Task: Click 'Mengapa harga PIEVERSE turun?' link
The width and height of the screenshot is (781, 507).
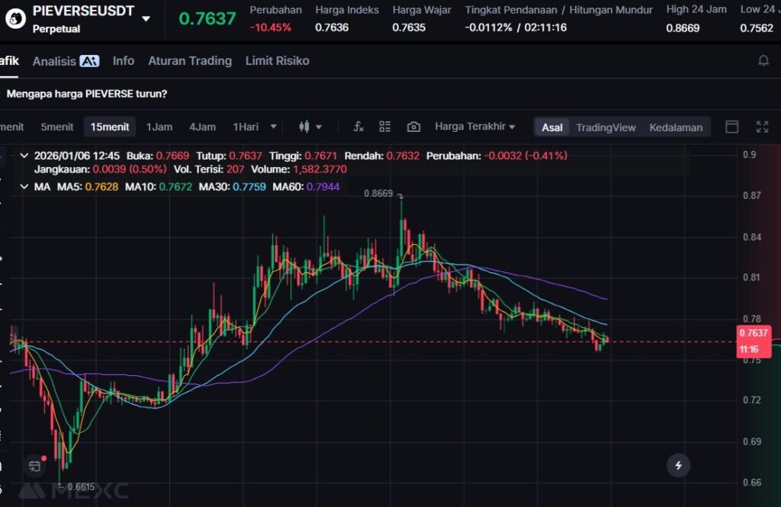Action: pos(87,94)
